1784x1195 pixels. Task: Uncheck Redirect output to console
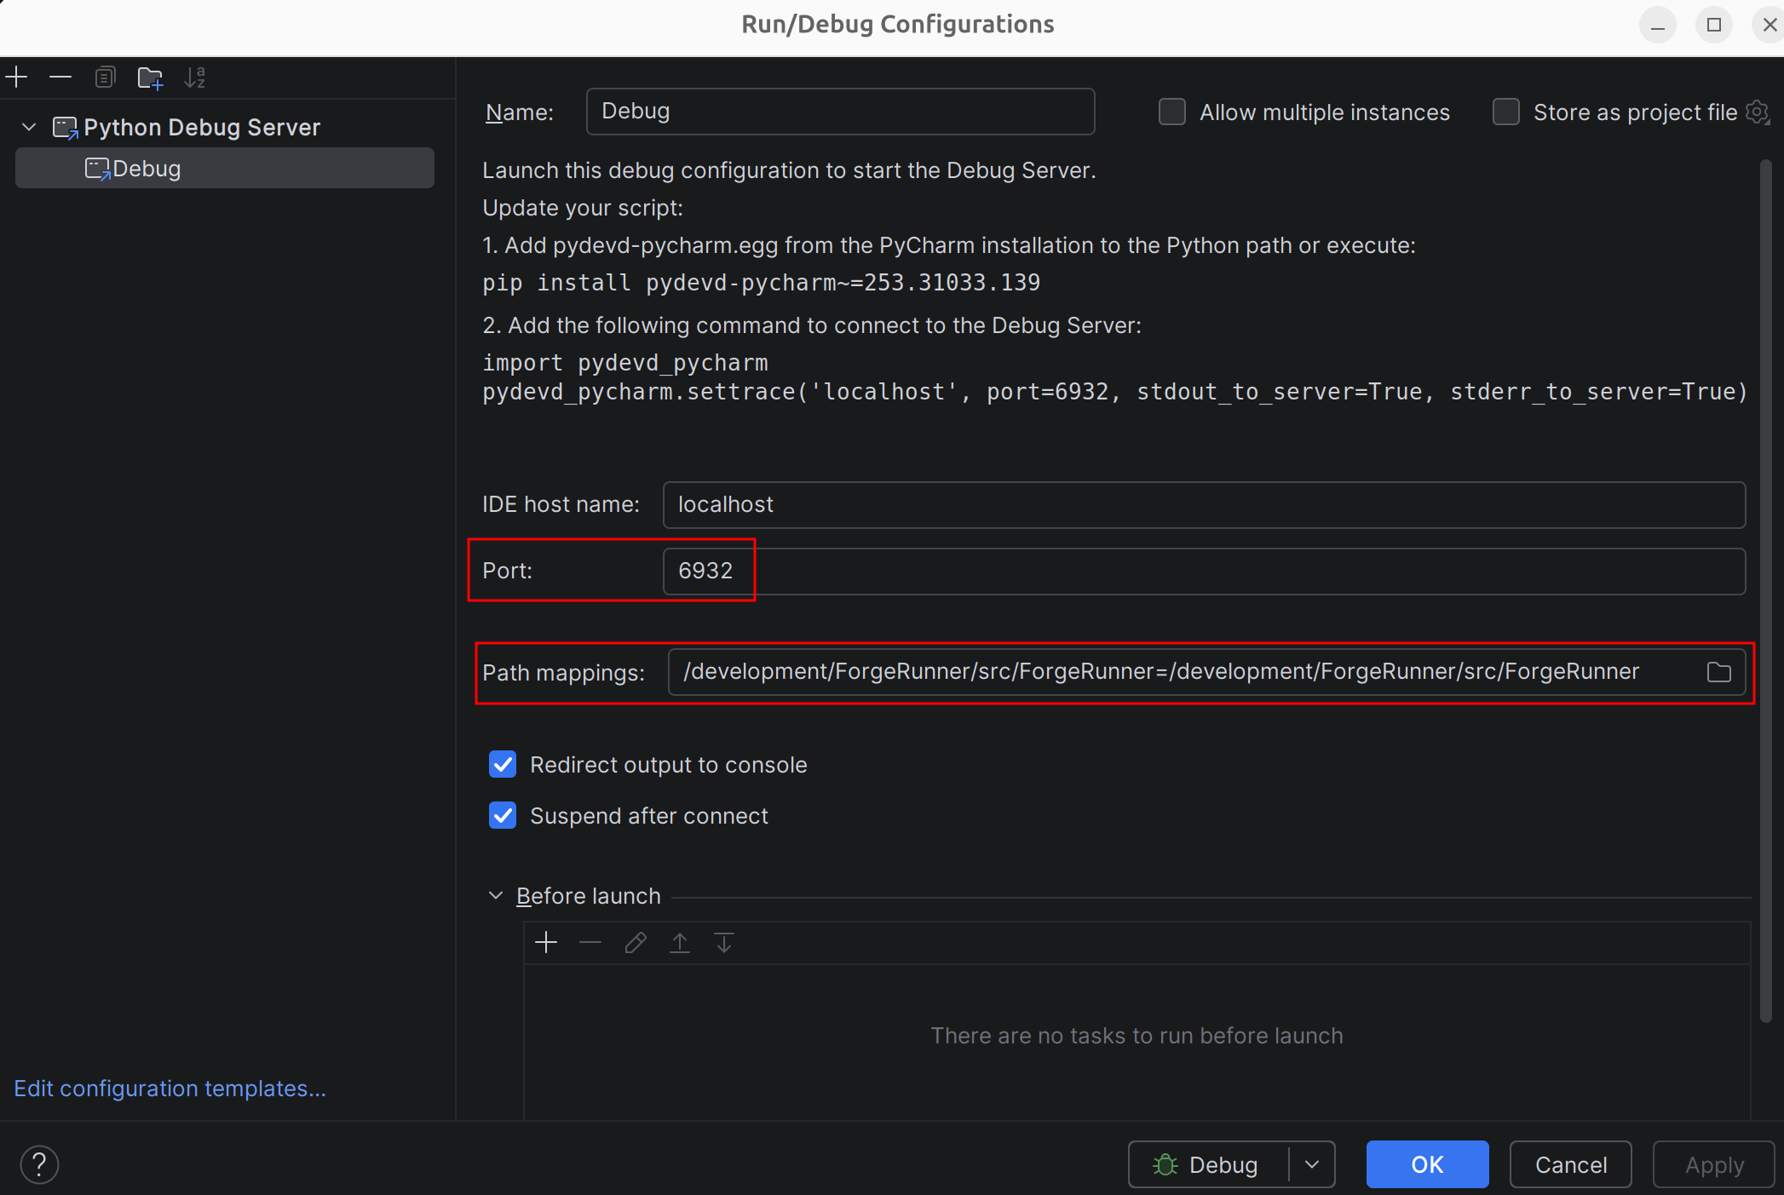click(503, 765)
